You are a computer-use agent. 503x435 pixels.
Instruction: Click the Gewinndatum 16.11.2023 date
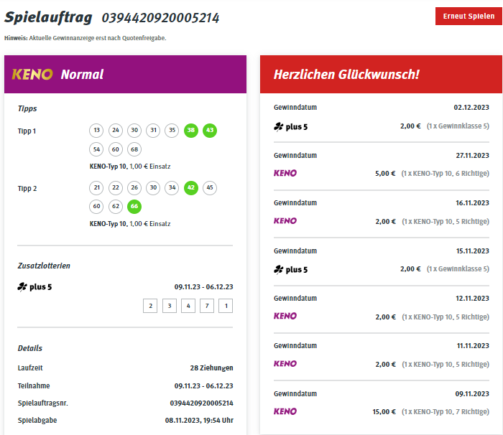tap(473, 203)
